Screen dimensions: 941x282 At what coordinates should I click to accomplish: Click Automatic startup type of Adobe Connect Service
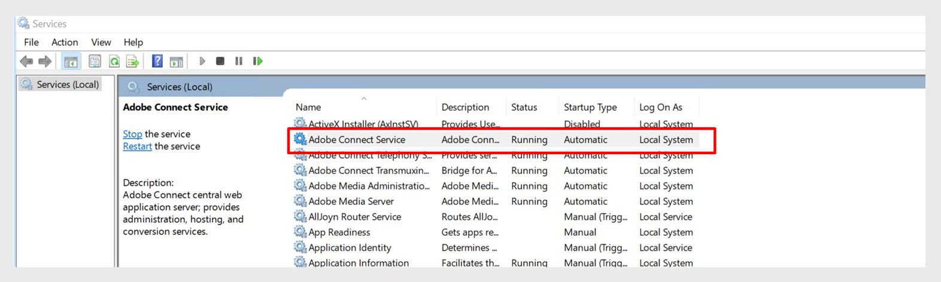coord(585,139)
